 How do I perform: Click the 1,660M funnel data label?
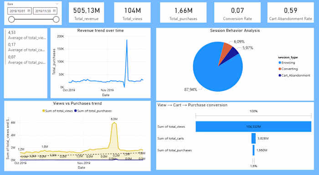click(x=262, y=150)
